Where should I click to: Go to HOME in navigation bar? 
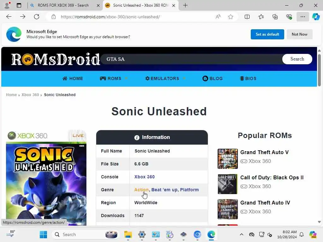[73, 78]
